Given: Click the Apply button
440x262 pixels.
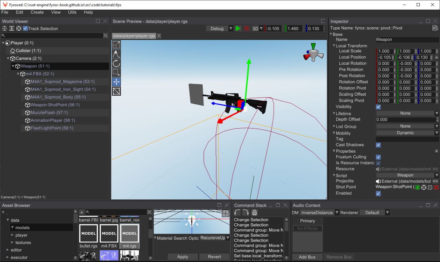Looking at the screenshot, I should tap(183, 257).
